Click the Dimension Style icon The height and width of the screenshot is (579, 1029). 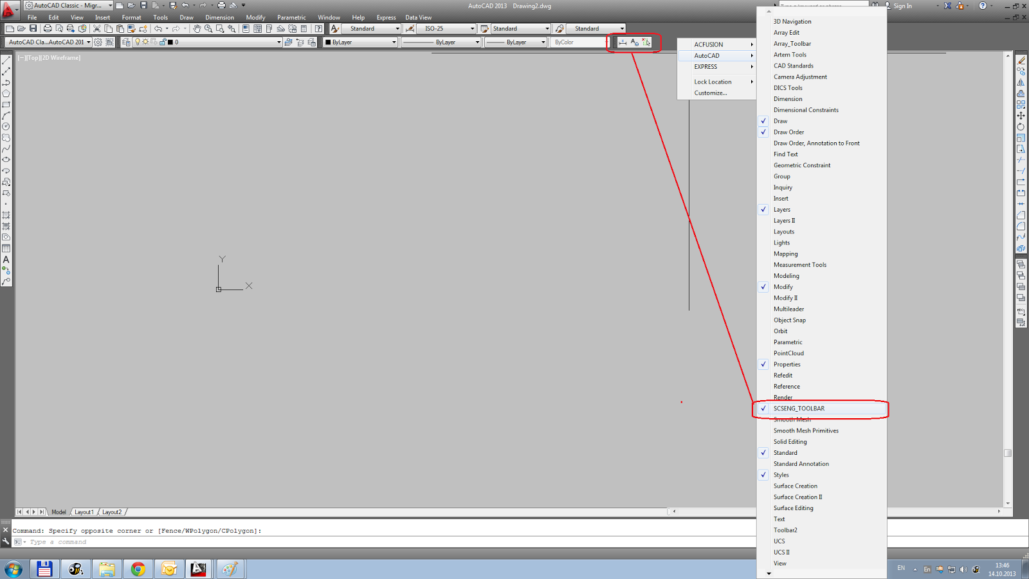(x=410, y=29)
